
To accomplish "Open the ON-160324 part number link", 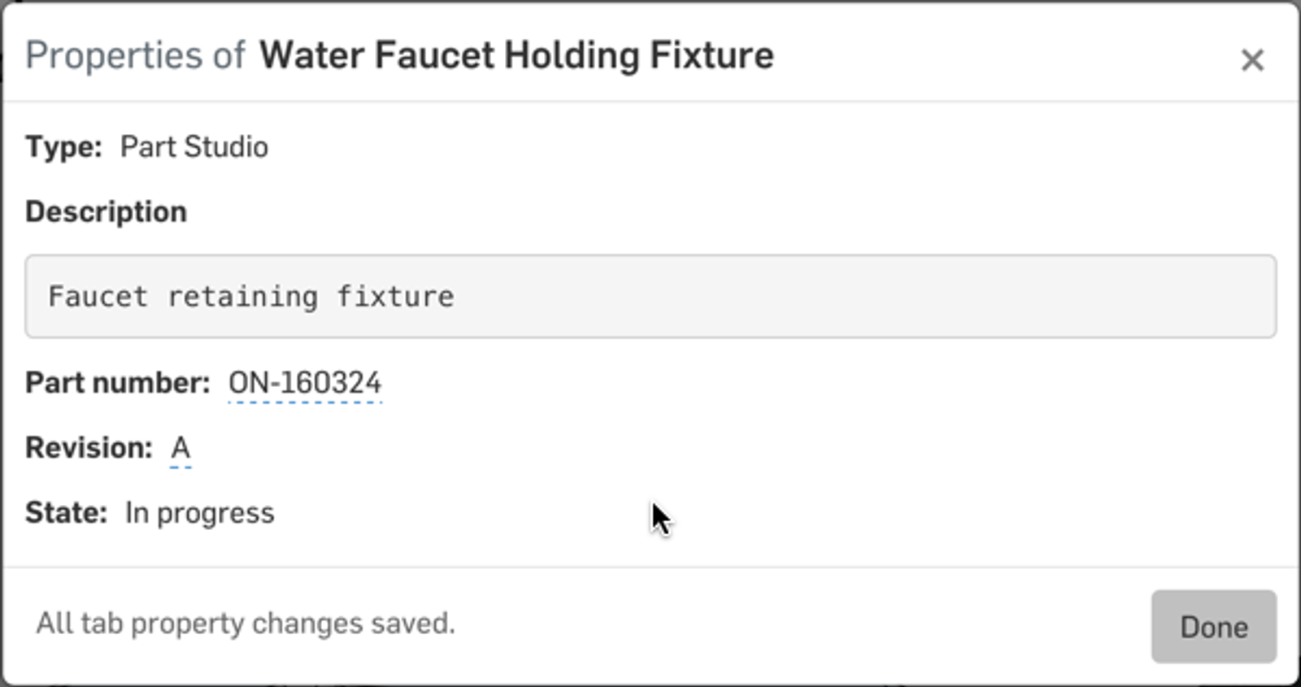I will (305, 383).
